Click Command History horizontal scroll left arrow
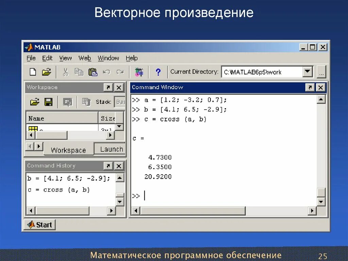 tap(31, 211)
